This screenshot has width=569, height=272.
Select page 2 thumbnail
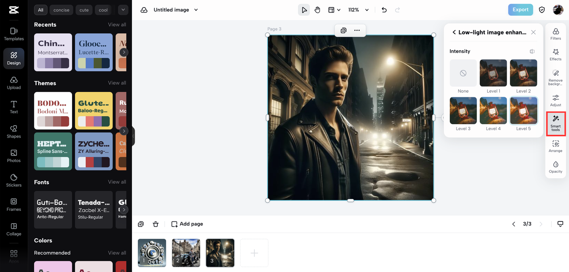(x=186, y=253)
